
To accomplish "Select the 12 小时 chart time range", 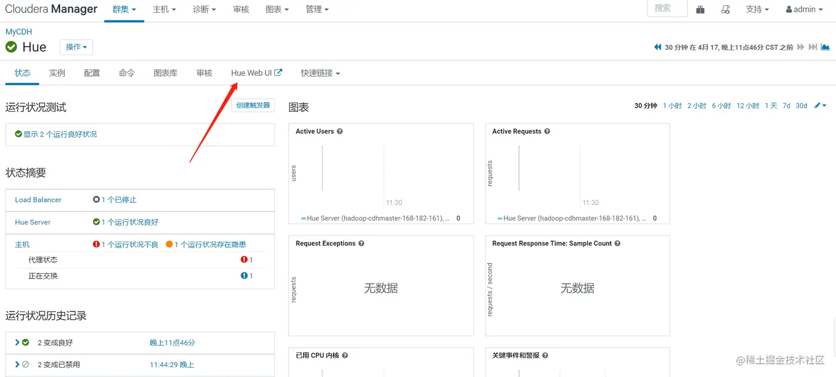I will point(748,105).
